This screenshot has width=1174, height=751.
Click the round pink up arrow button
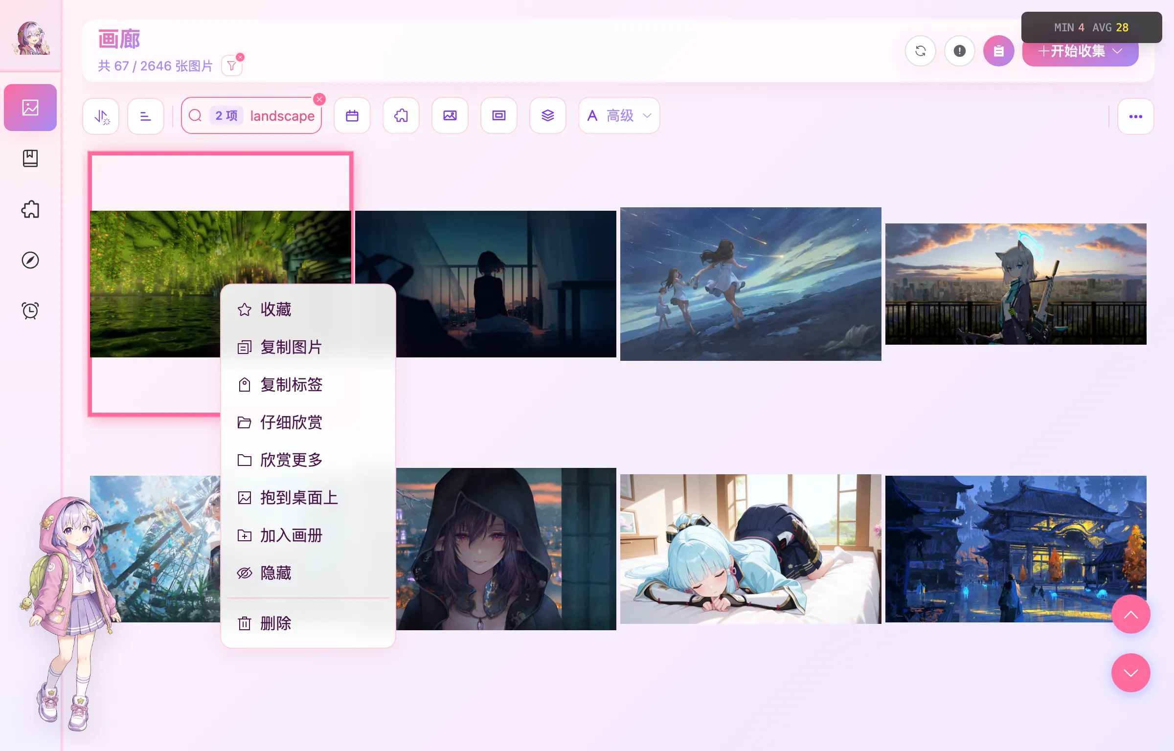1130,615
